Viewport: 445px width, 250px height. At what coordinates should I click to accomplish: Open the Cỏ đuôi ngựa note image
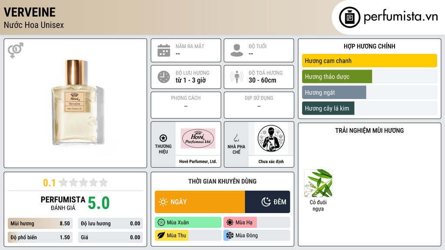tap(318, 183)
